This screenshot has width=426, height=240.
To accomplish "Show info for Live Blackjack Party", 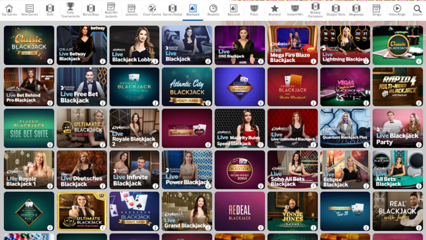I will coord(419,145).
